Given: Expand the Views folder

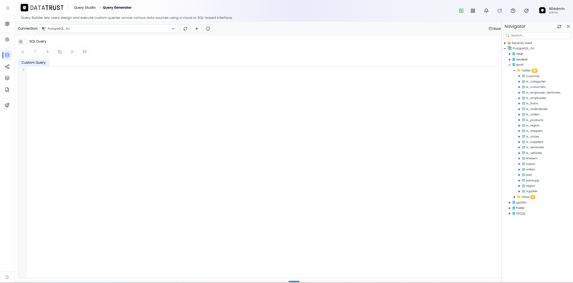Looking at the screenshot, I should 514,197.
